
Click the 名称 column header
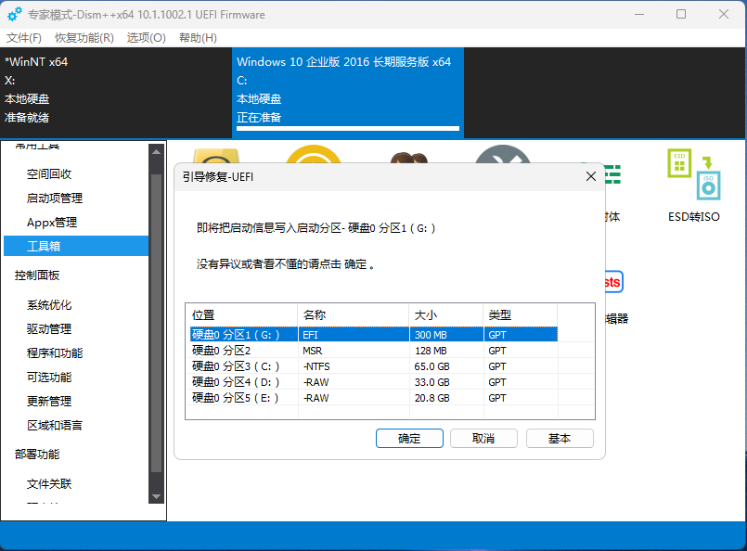tap(354, 314)
